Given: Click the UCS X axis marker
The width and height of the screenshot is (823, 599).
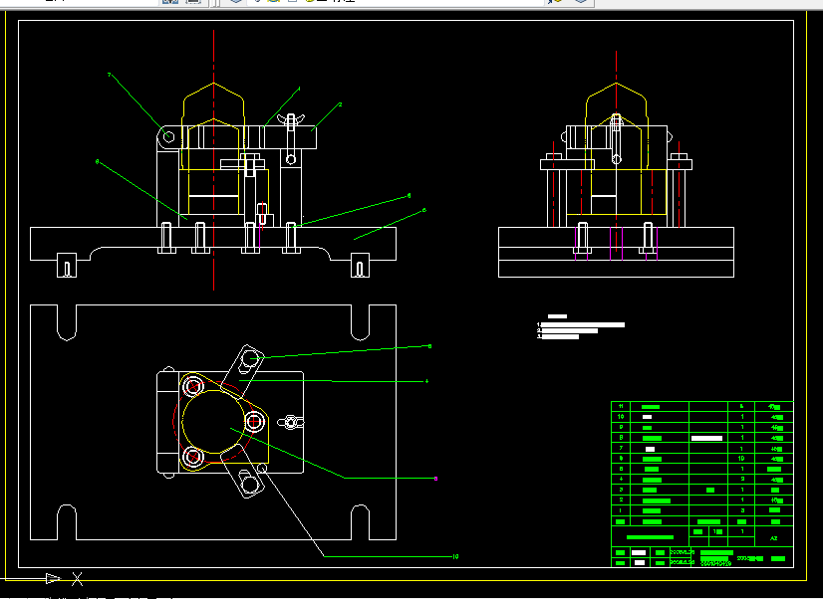Looking at the screenshot, I should click(77, 579).
